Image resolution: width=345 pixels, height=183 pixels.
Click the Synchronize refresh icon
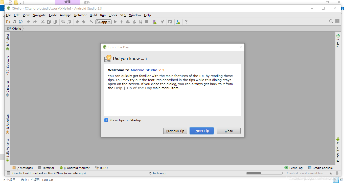pyautogui.click(x=21, y=22)
